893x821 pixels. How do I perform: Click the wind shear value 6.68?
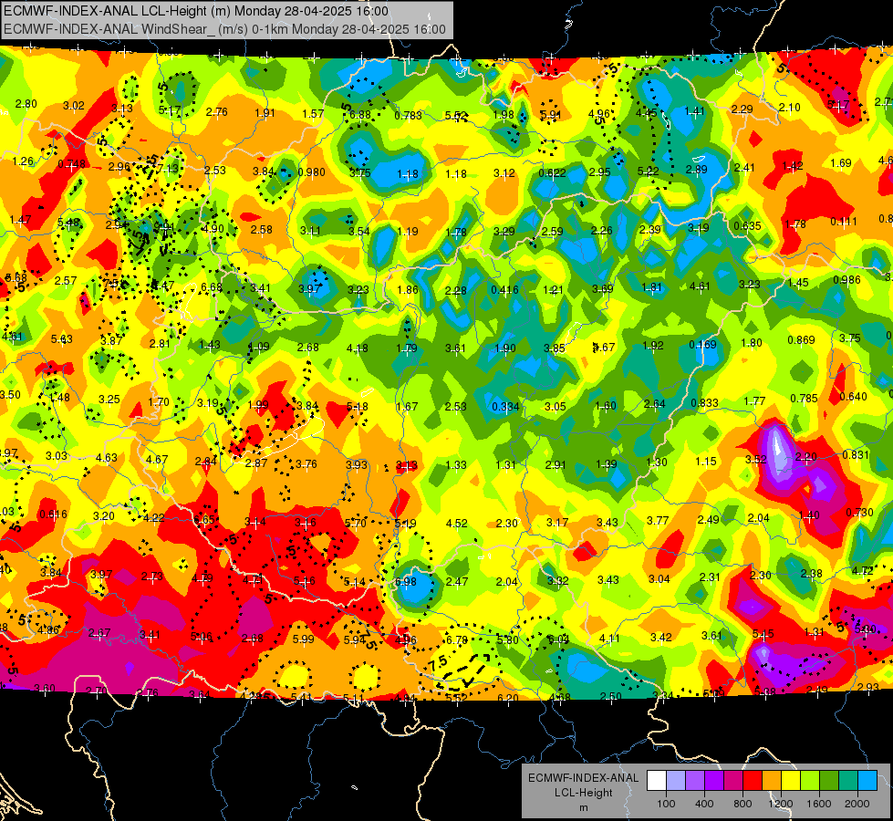(x=212, y=286)
